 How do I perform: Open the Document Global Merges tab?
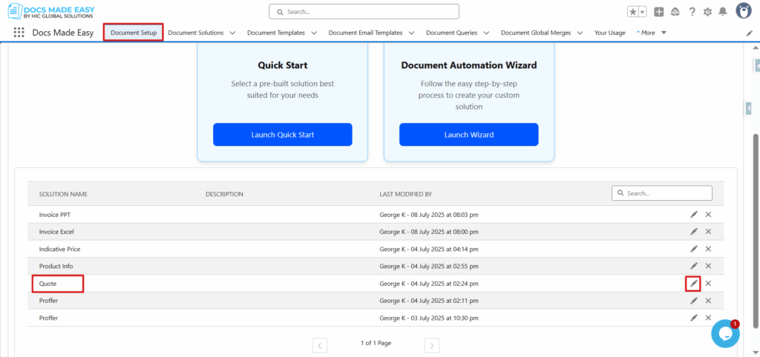536,33
